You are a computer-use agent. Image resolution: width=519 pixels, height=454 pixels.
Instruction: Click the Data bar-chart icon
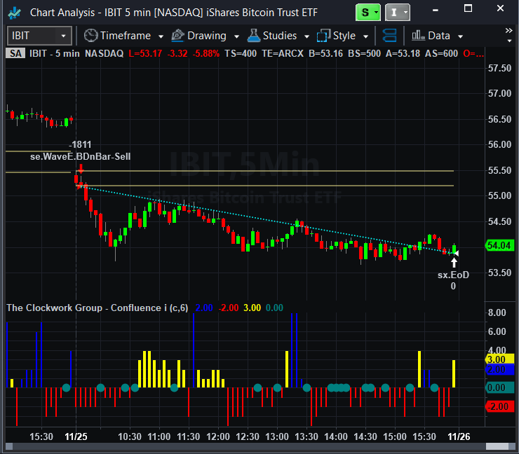418,35
